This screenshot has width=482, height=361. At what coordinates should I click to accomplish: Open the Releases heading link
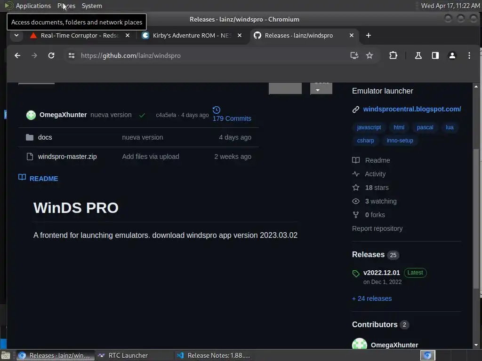pyautogui.click(x=375, y=255)
